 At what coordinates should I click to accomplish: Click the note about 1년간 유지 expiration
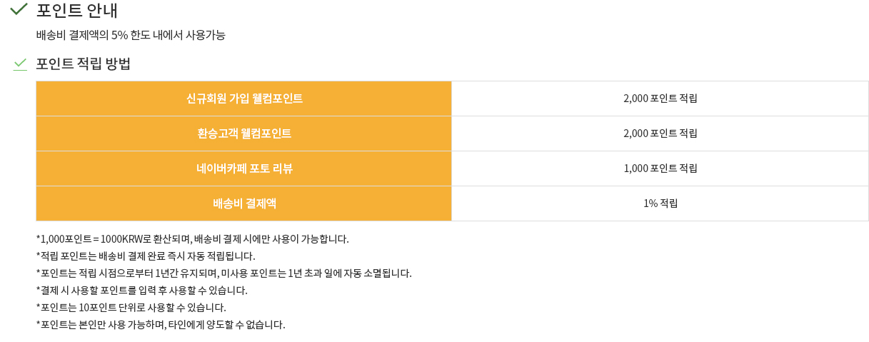[x=223, y=273]
